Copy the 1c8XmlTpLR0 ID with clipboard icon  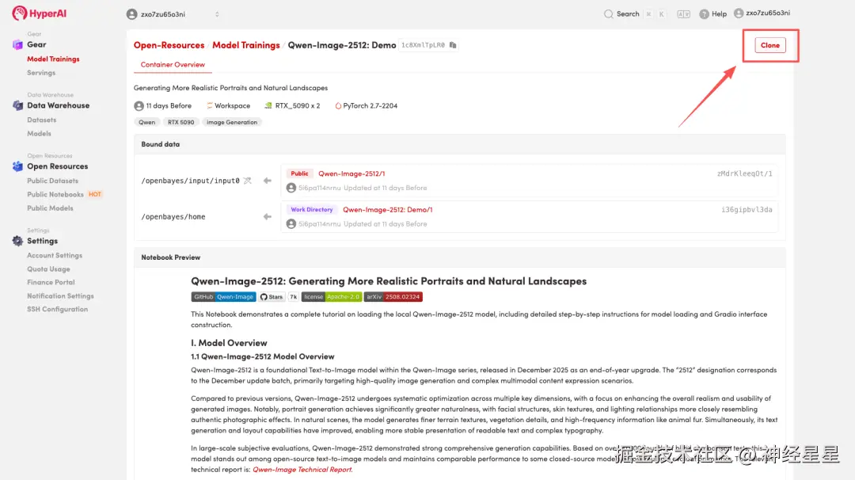(x=453, y=45)
